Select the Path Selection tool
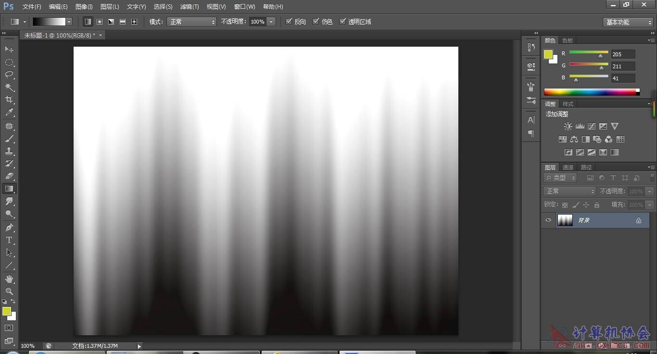The image size is (657, 354). (x=9, y=252)
